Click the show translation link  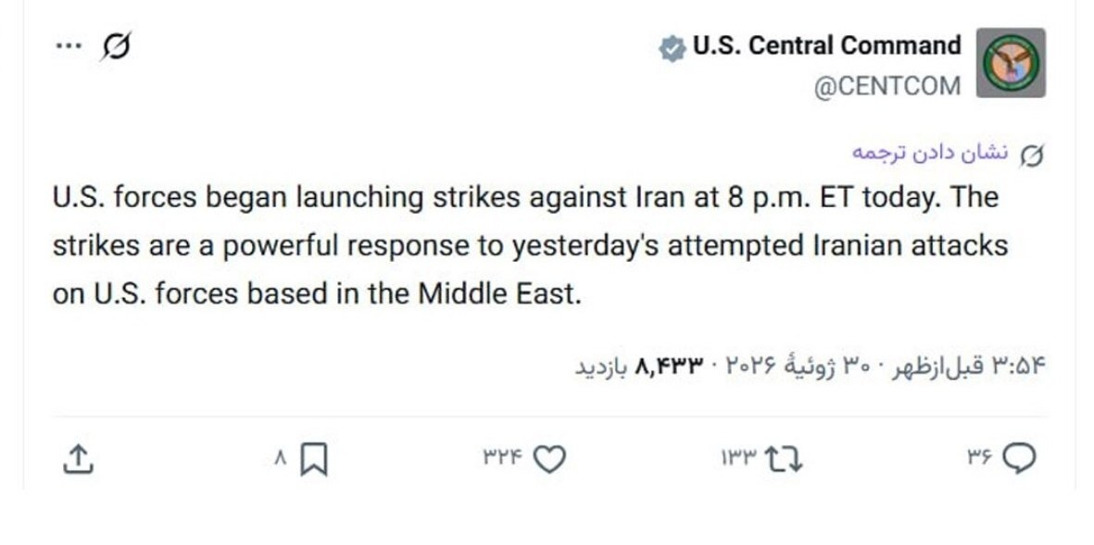pos(929,152)
